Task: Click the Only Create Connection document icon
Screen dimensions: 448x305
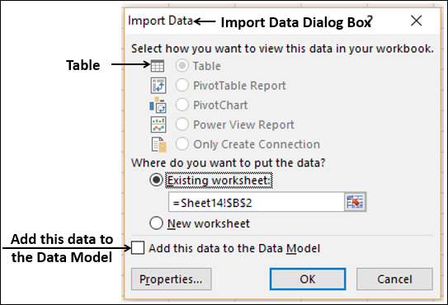Action: click(159, 144)
